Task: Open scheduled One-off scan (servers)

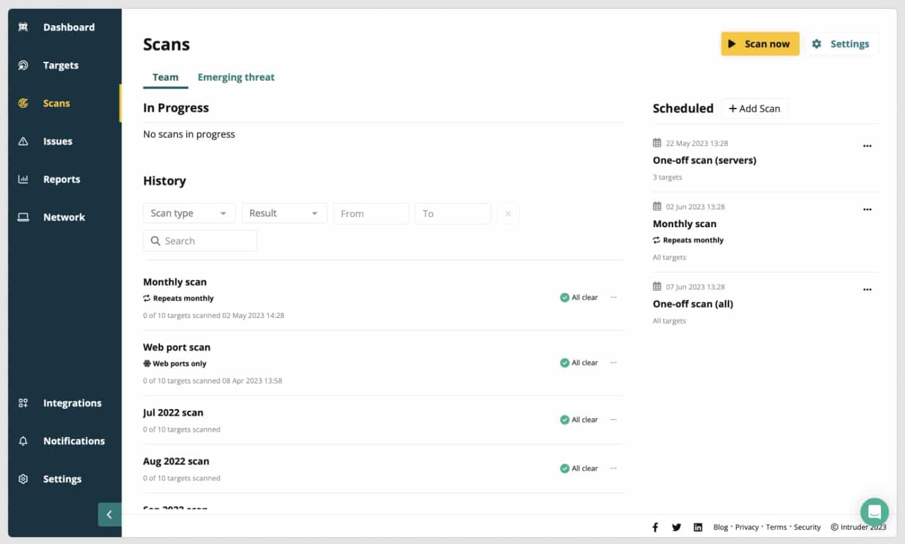Action: tap(704, 160)
